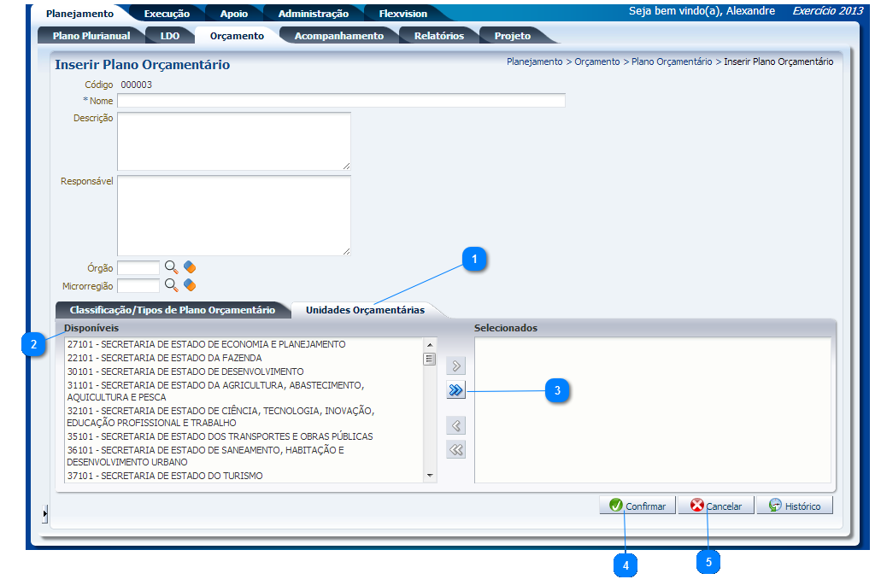Focus the Nome text field
The image size is (881, 585).
[341, 101]
